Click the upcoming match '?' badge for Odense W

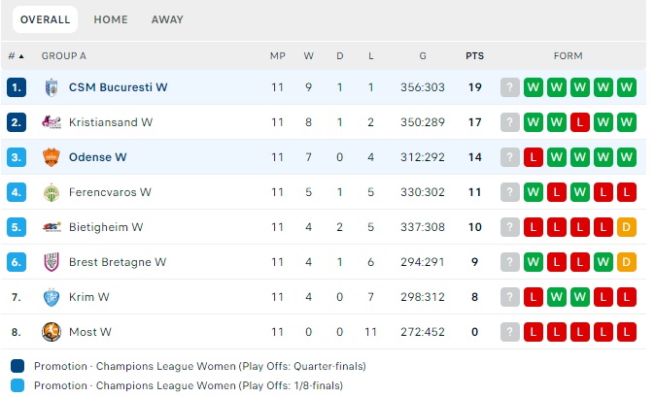[x=509, y=157]
